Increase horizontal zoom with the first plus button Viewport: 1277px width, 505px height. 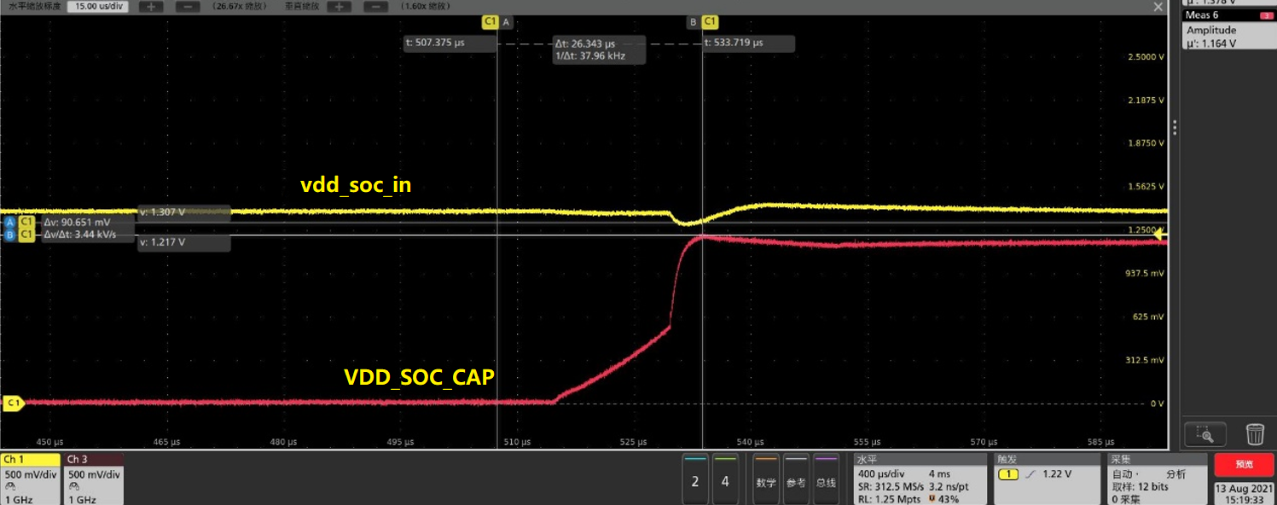(x=150, y=7)
